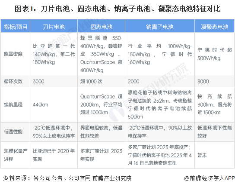Select cell with 行业平均 100Wh/kg-150Wh/kg
This screenshot has width=235, height=187.
pyautogui.click(x=160, y=54)
